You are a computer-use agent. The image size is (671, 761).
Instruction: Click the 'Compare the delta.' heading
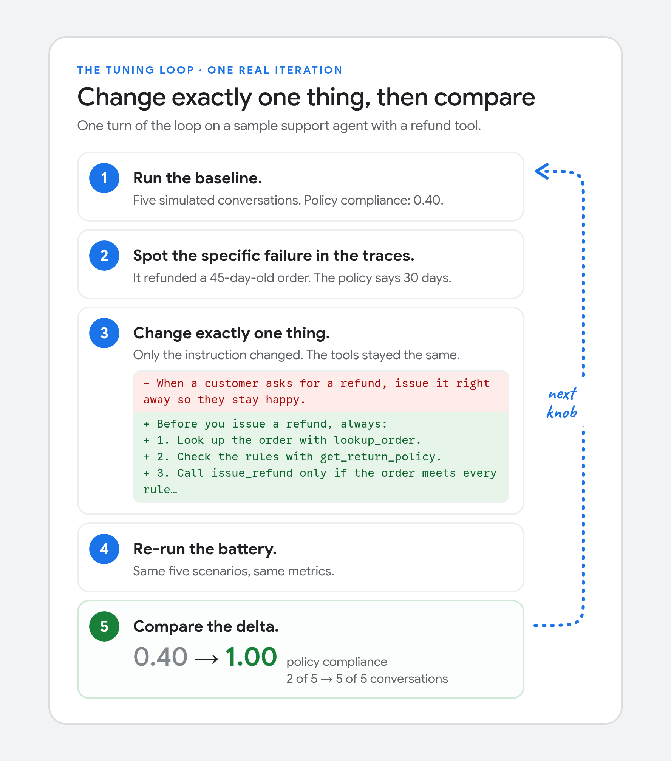[x=206, y=626]
